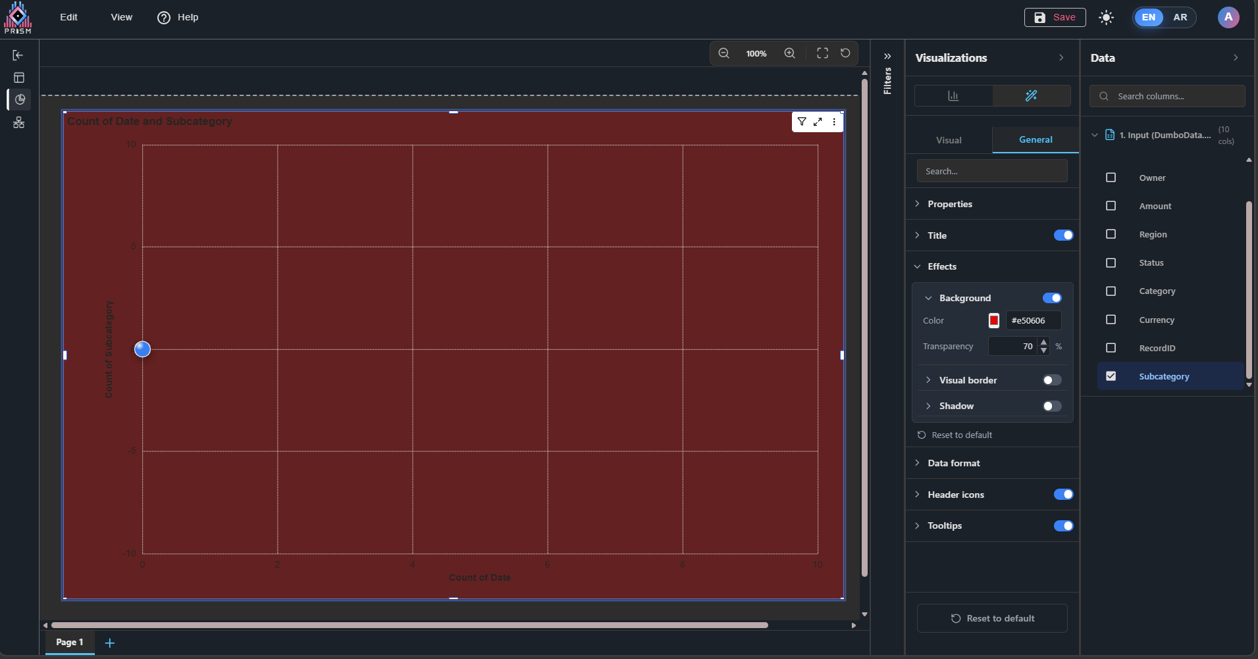Click the bottom Reset to default button
The height and width of the screenshot is (659, 1258).
992,618
